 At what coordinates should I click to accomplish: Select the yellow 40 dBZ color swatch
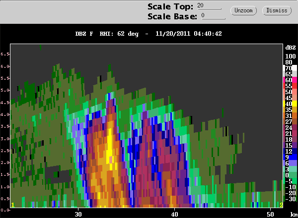pos(290,104)
